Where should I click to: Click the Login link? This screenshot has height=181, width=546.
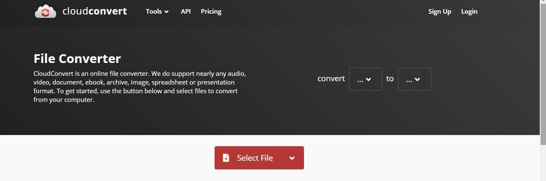click(x=469, y=12)
